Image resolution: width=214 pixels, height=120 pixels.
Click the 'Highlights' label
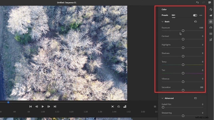[x=166, y=45]
